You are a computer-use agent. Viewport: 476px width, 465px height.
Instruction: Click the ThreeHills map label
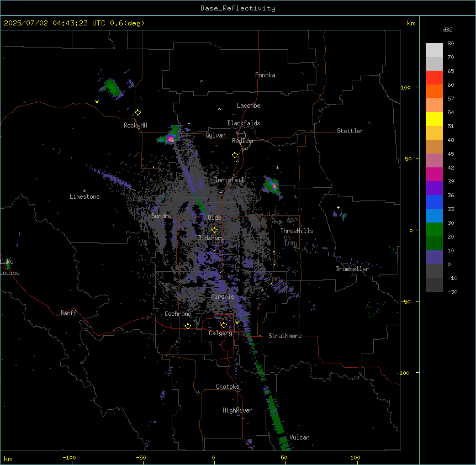[297, 231]
